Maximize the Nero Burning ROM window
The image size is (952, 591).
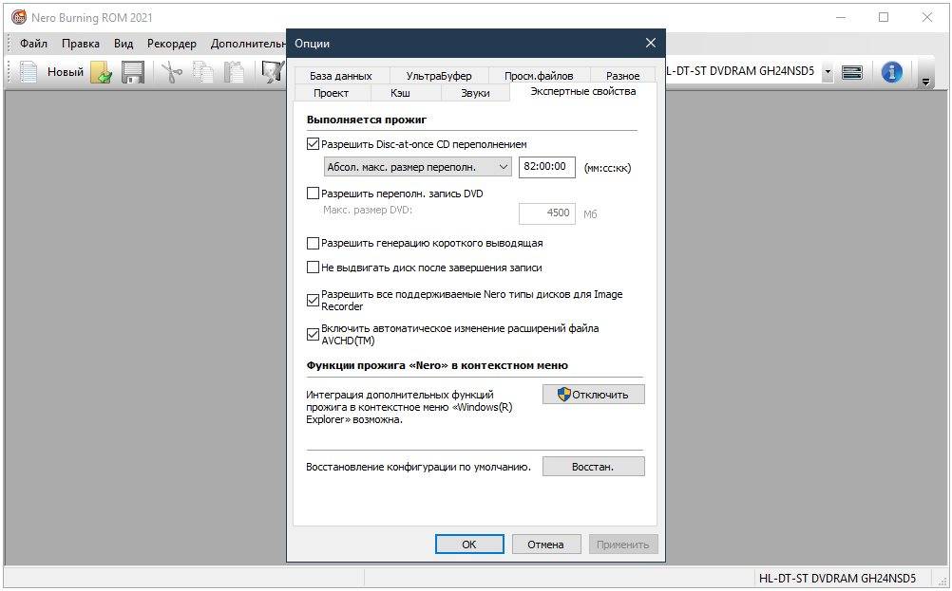[884, 17]
